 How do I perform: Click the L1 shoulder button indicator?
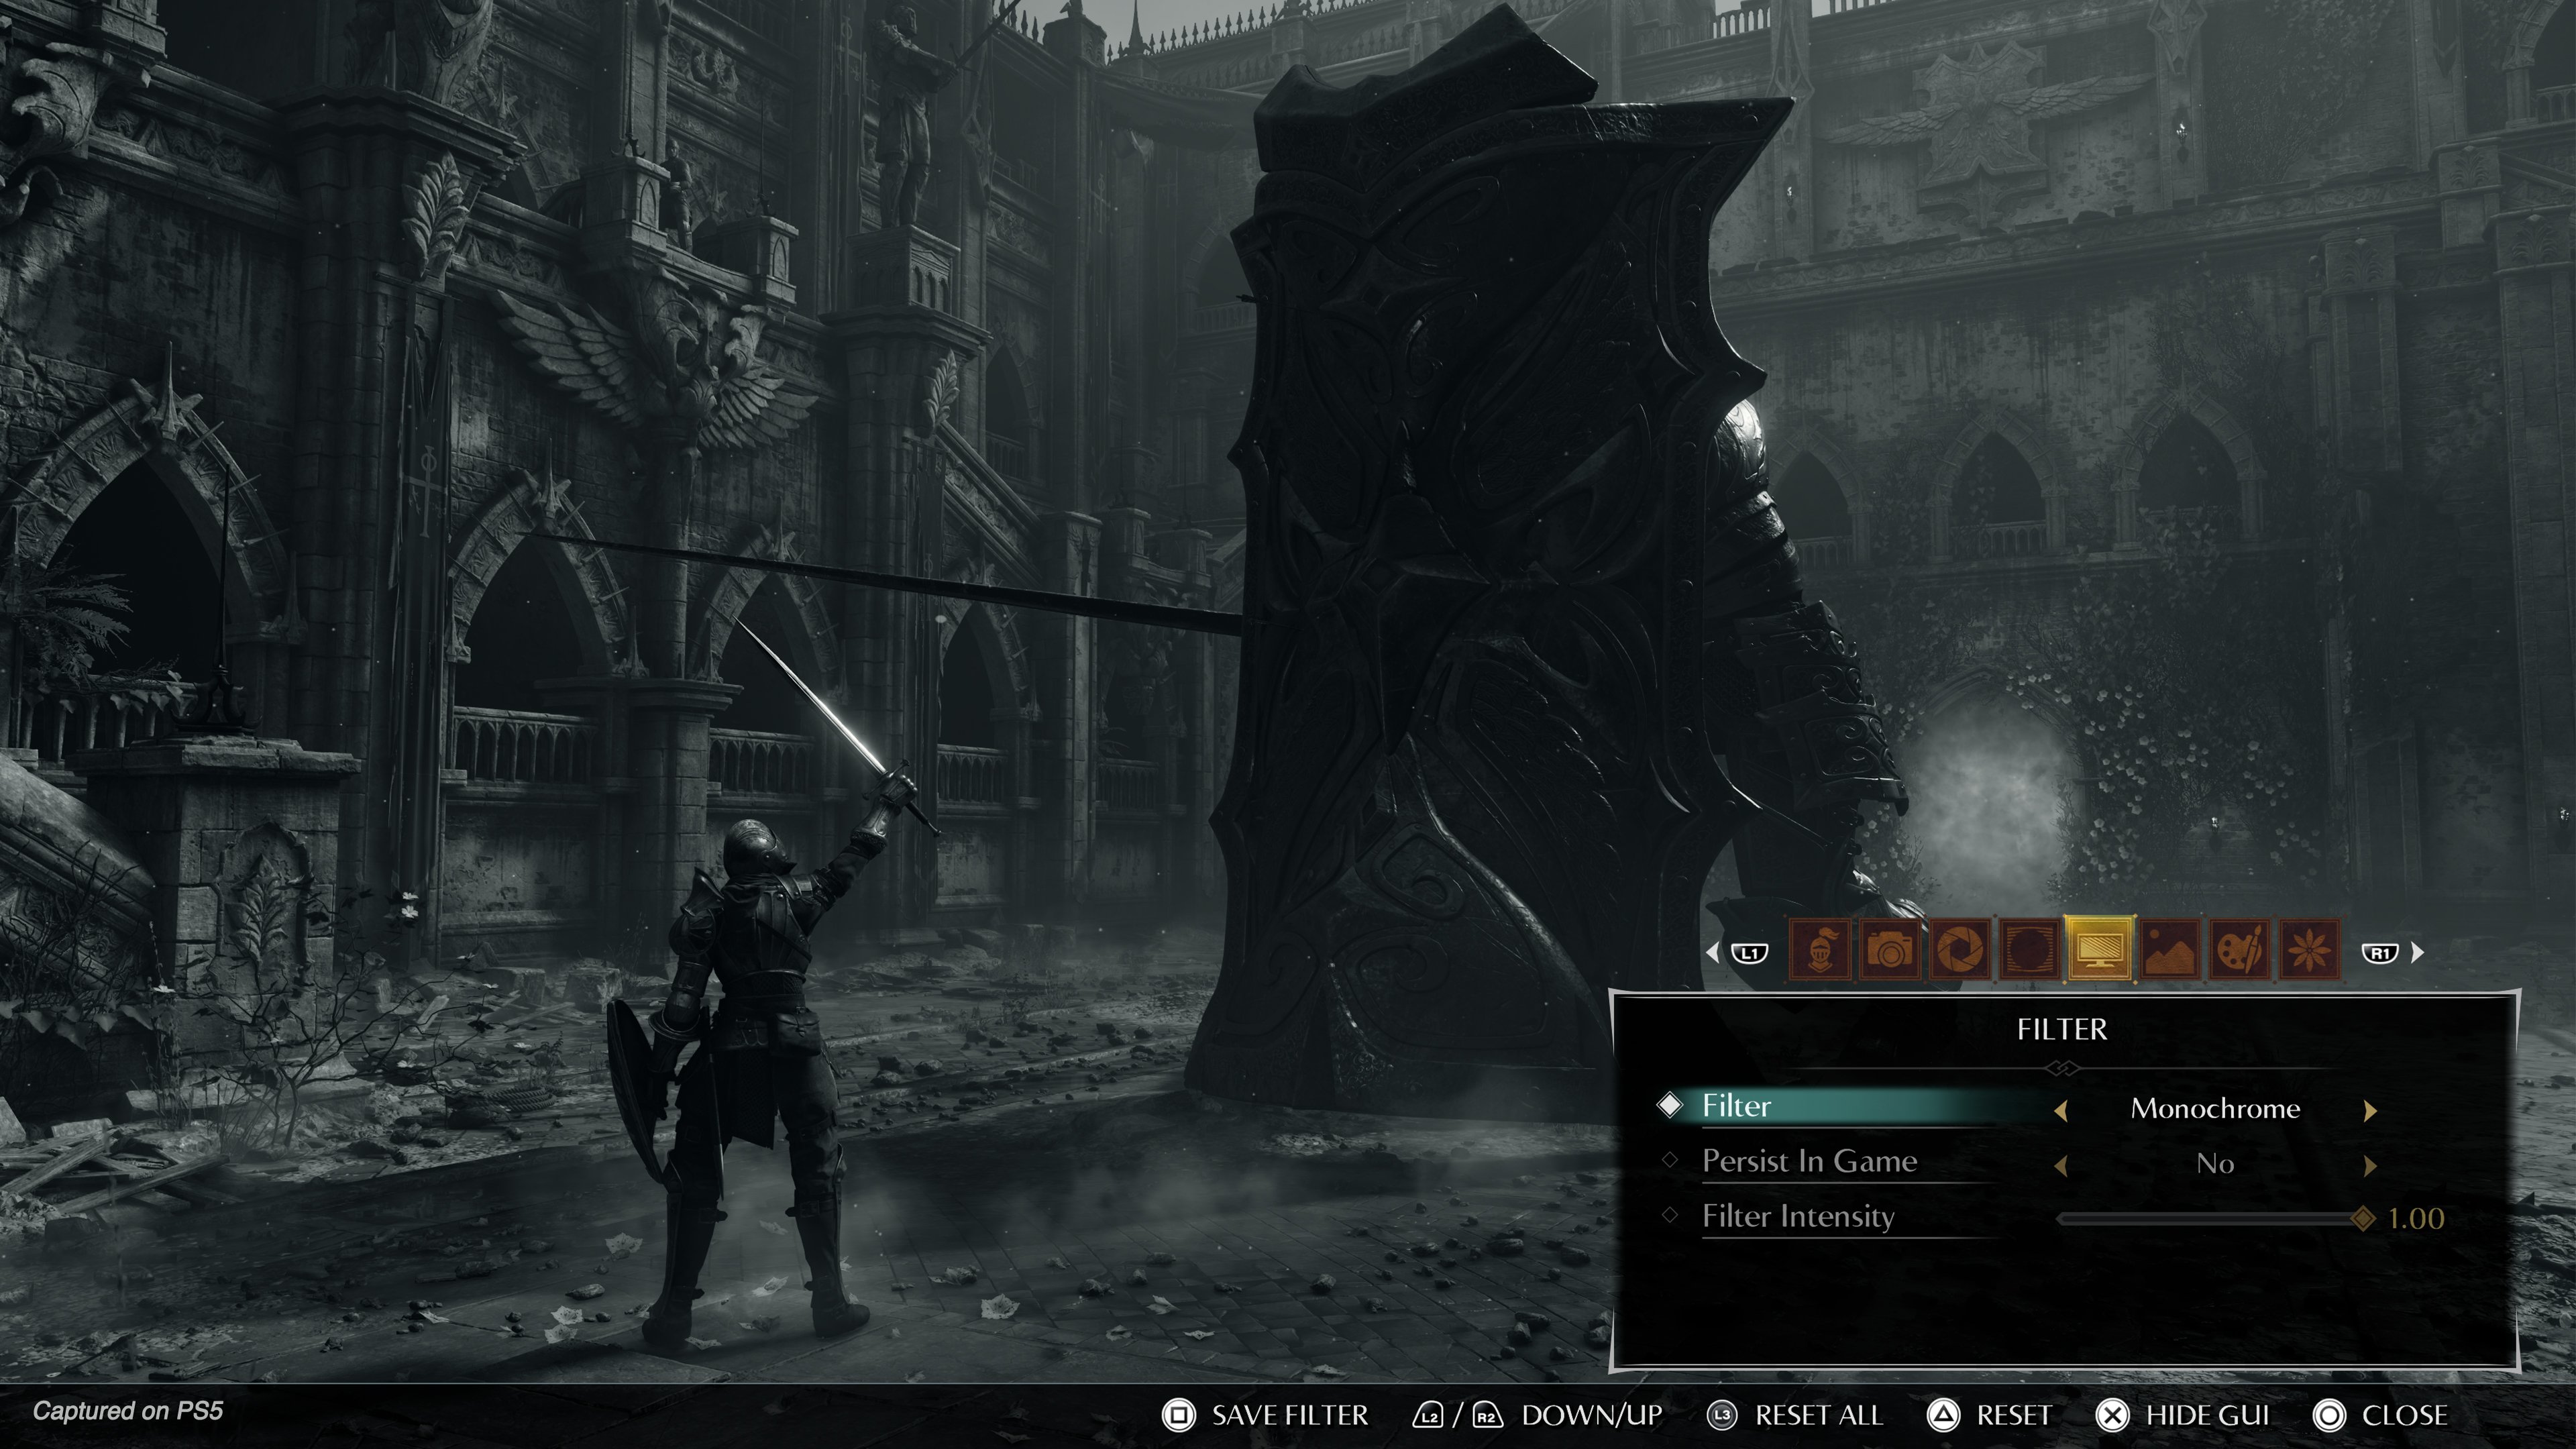[1748, 952]
